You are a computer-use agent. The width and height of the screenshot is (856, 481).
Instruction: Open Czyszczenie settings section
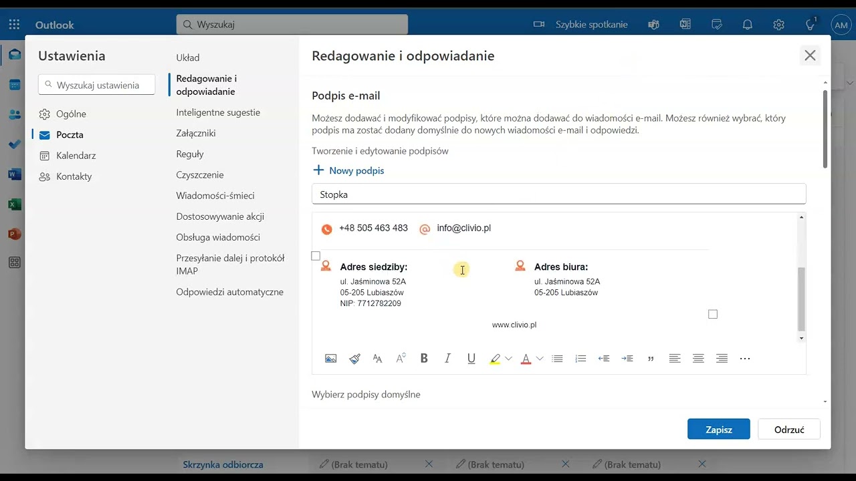(200, 174)
